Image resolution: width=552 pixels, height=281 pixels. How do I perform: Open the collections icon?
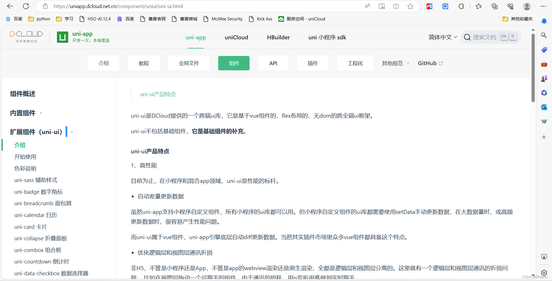(494, 6)
